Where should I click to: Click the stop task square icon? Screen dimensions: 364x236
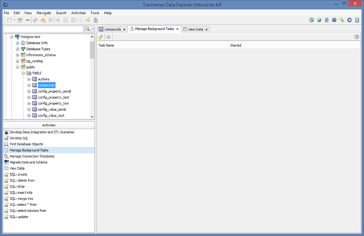coord(109,37)
